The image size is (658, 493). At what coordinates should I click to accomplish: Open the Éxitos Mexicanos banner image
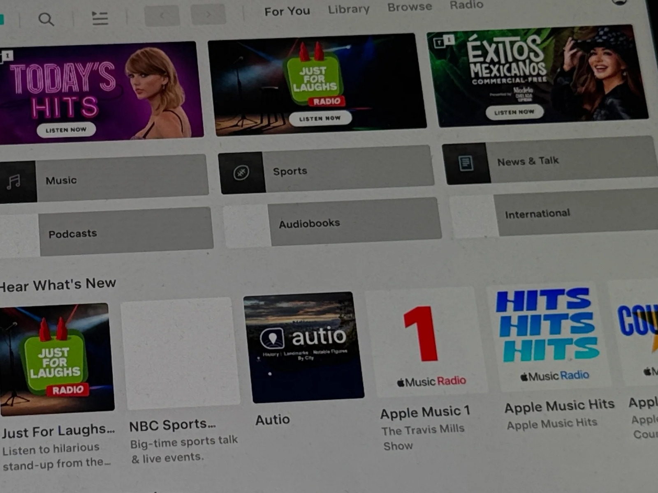click(x=538, y=76)
